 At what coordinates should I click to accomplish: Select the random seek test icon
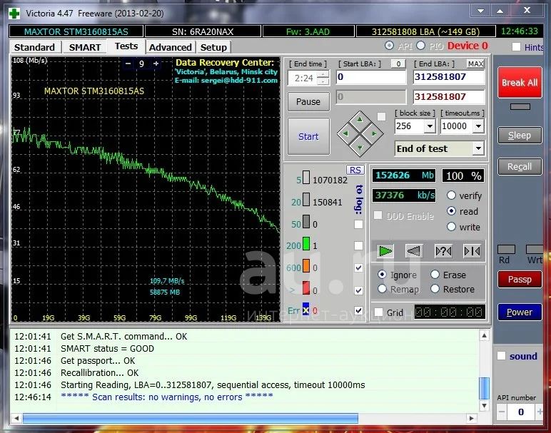(x=443, y=250)
